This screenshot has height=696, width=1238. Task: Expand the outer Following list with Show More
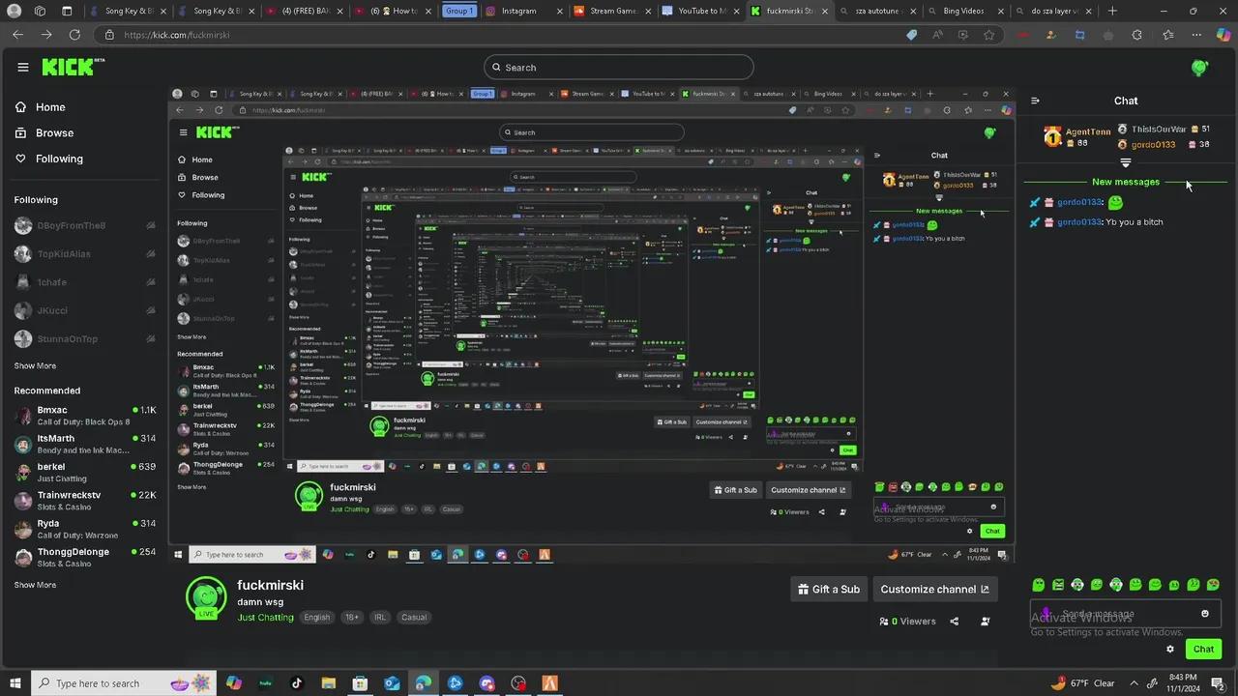(x=35, y=366)
